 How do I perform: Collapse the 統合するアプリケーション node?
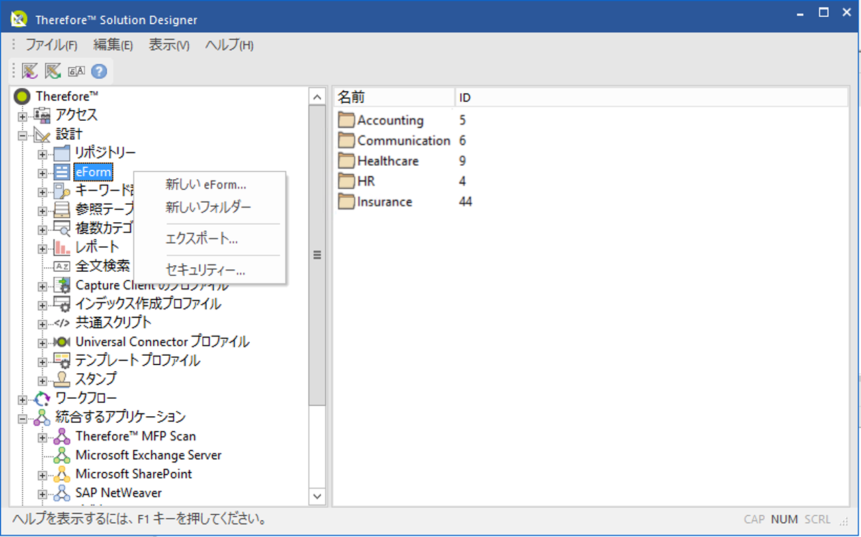22,418
